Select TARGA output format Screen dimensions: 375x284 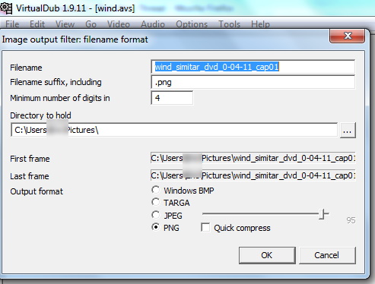coord(156,202)
